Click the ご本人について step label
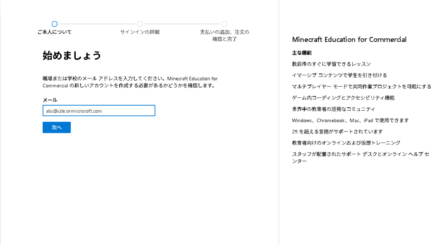This screenshot has width=441, height=245. [55, 32]
